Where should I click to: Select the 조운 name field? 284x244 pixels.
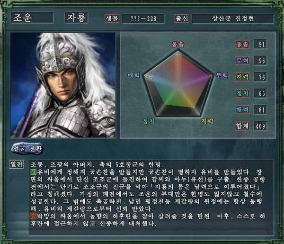(x=32, y=18)
